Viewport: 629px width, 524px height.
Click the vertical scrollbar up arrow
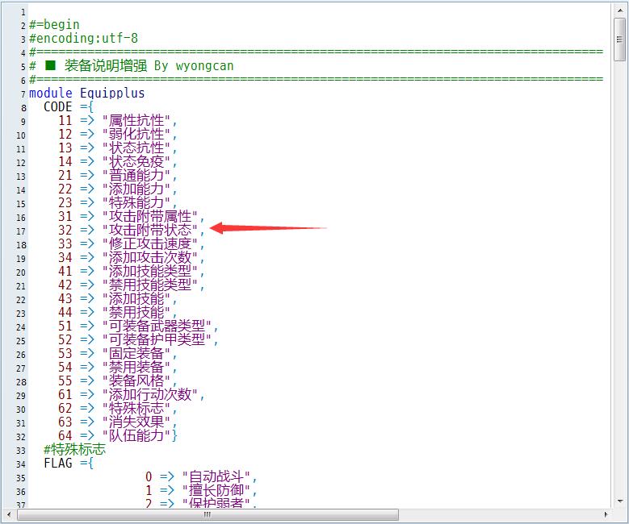tap(620, 10)
